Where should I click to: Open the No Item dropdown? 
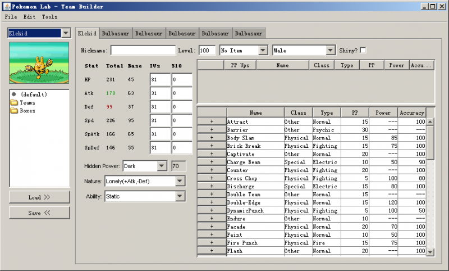tap(263, 50)
